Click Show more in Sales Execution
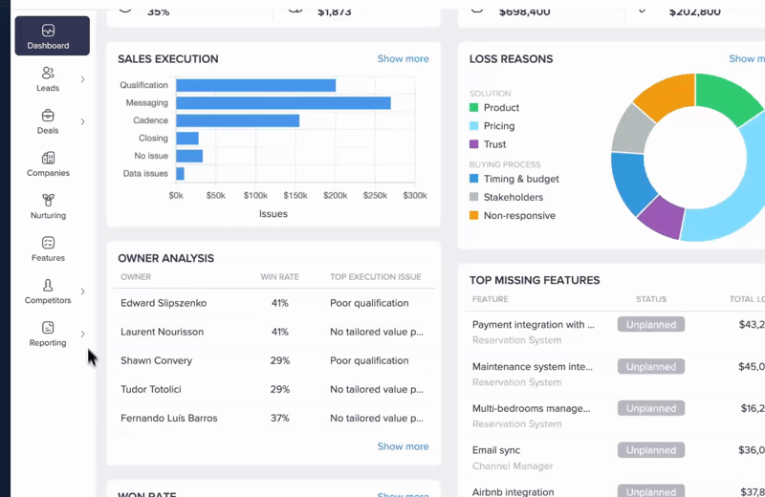This screenshot has width=765, height=497. (403, 59)
